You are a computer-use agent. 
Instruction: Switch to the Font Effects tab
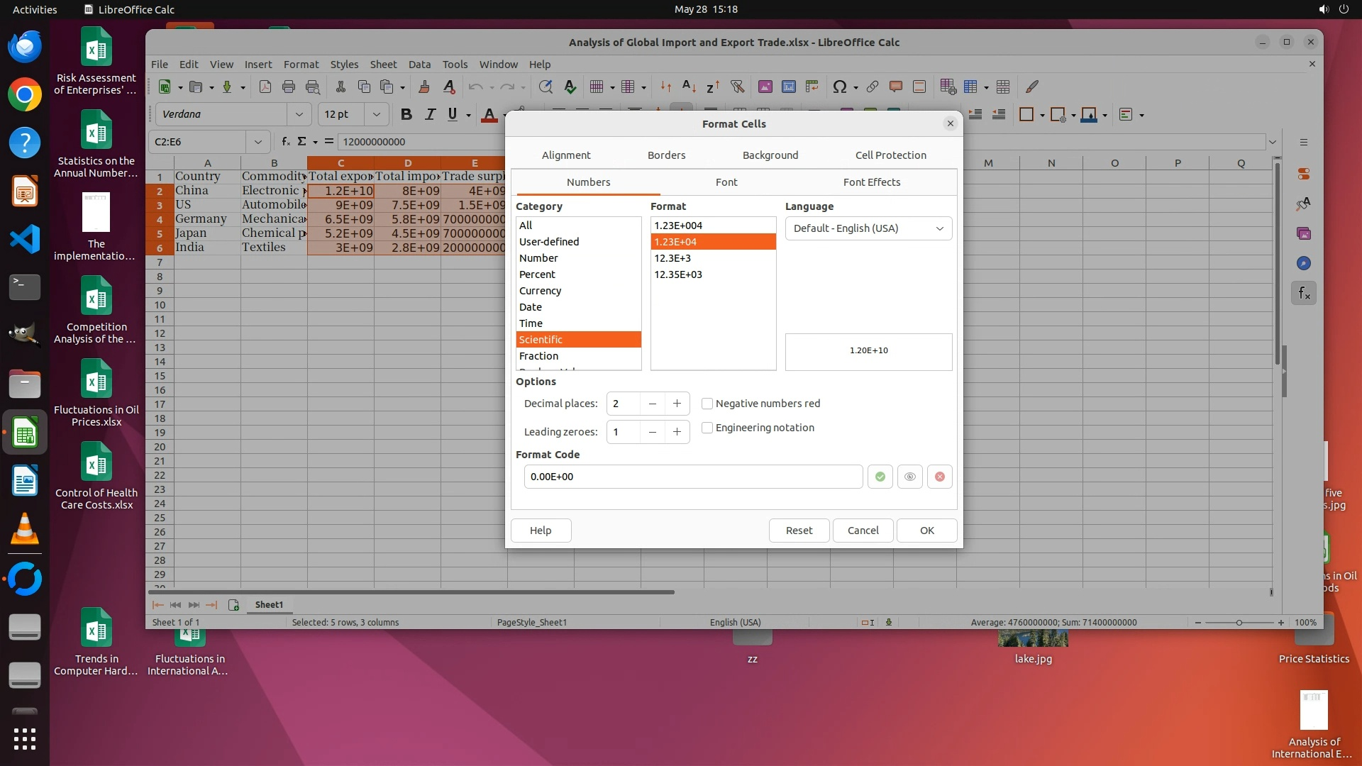tap(871, 182)
